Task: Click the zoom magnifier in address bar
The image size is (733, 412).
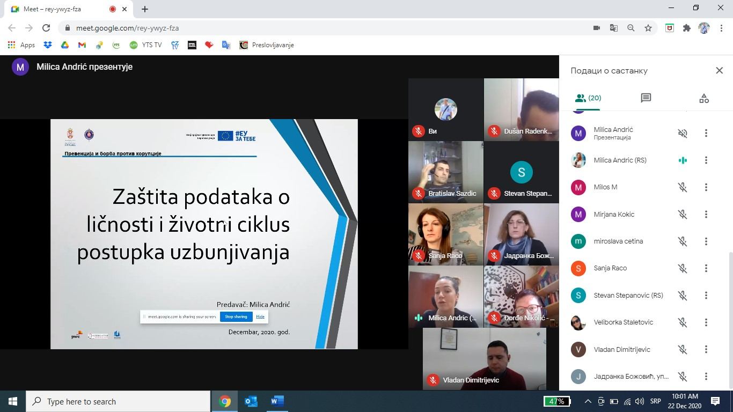Action: (x=631, y=28)
